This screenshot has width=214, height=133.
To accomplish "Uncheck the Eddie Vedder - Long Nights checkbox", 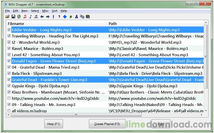I will tap(9, 30).
